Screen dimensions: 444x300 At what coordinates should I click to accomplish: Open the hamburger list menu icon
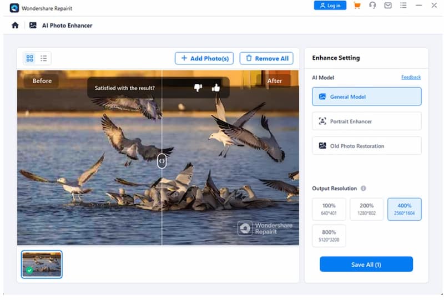point(403,6)
